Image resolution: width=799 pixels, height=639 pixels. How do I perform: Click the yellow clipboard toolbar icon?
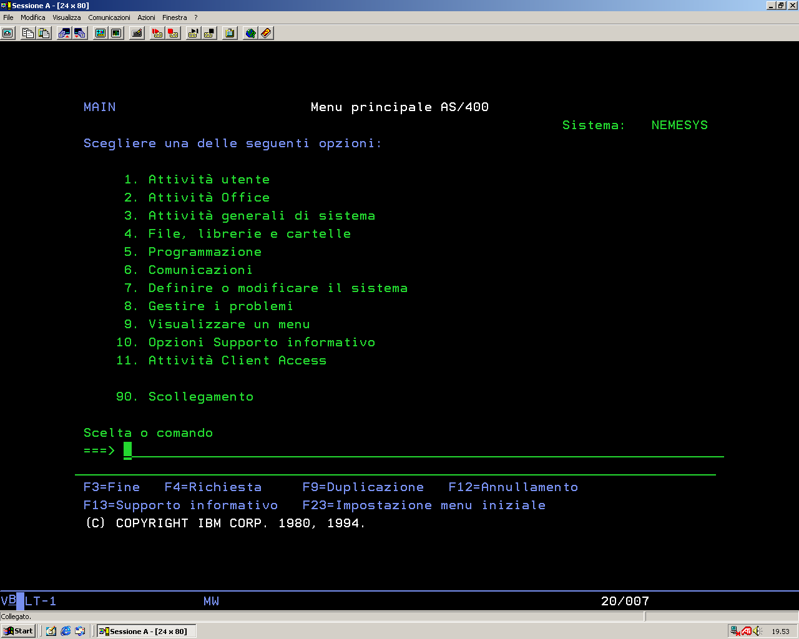230,33
